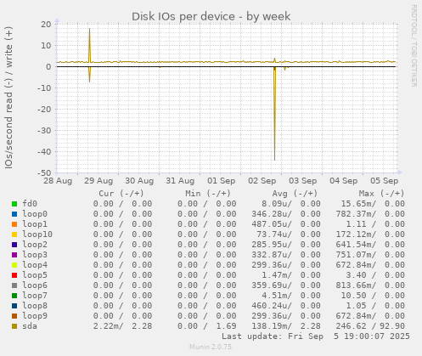Click the sda average value '138.19m/ 2.28'
This screenshot has width=422, height=356.
click(x=286, y=326)
